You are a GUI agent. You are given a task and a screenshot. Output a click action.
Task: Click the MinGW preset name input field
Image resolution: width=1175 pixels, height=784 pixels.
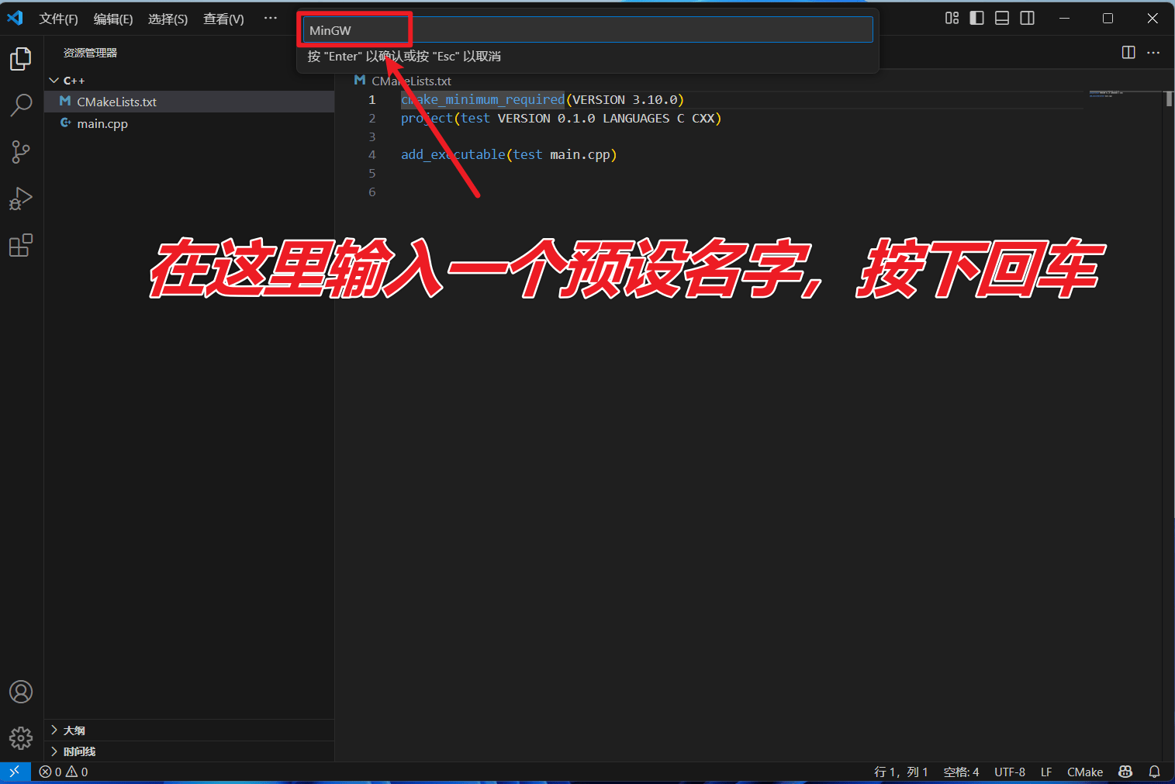pos(587,30)
